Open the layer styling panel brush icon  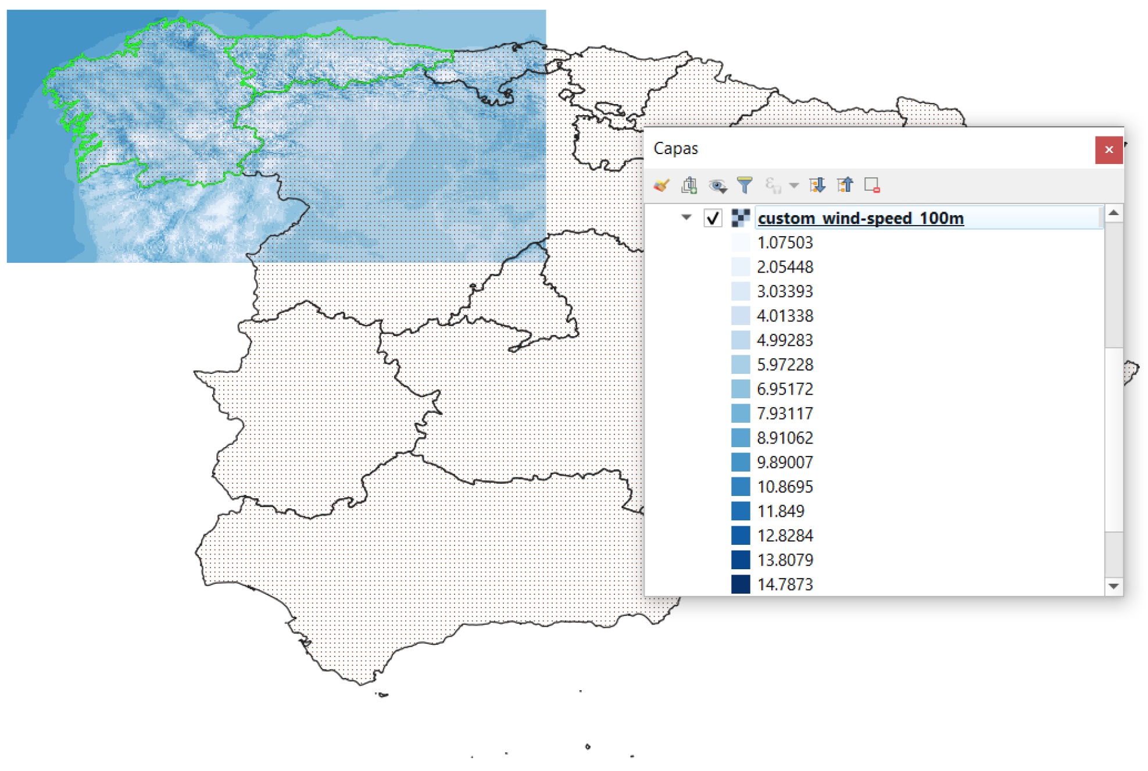661,185
